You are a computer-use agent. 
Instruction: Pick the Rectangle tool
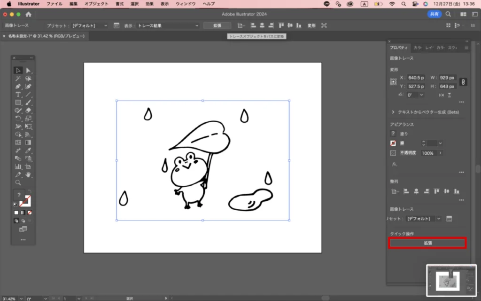(x=18, y=103)
